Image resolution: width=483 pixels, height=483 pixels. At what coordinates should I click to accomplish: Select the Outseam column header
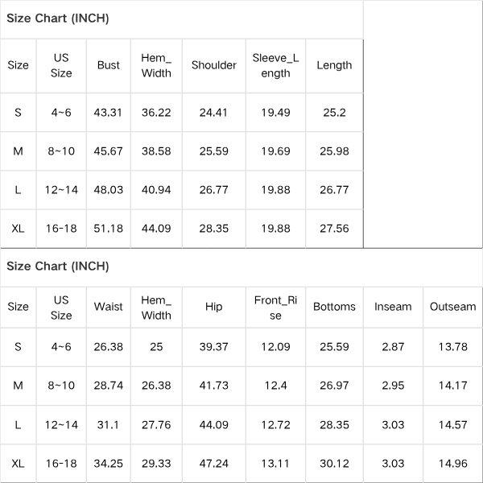click(452, 307)
